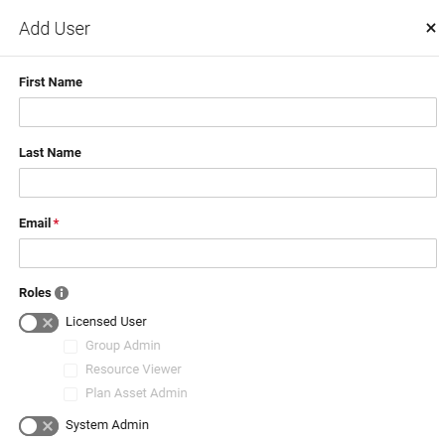
Task: Select the Plan Asset Admin checkbox
Action: (71, 394)
